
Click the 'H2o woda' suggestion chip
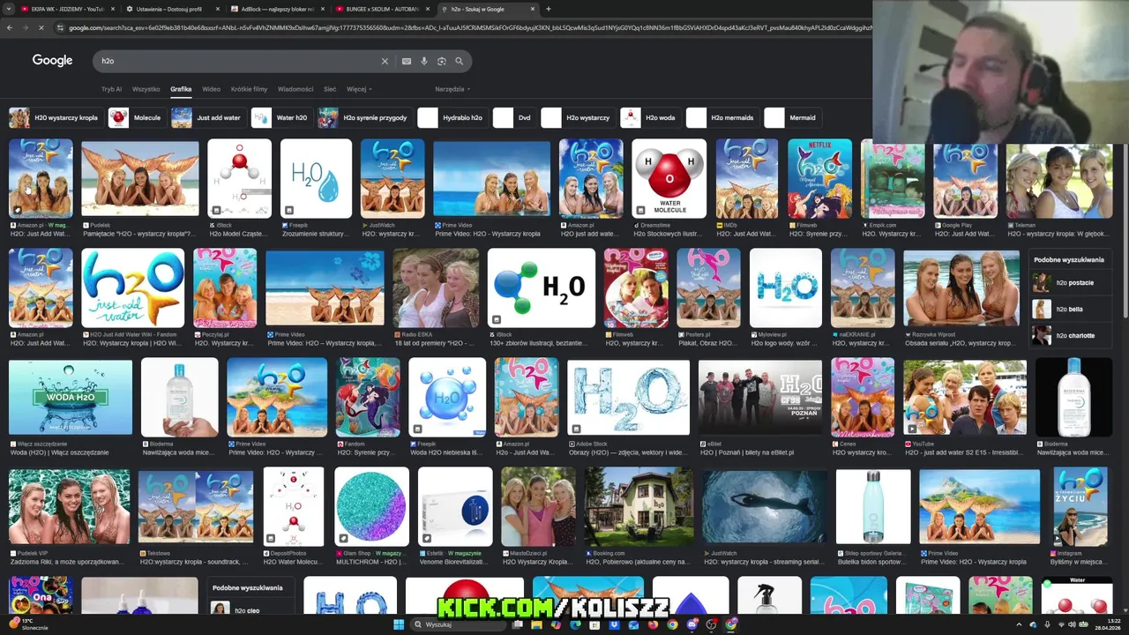pyautogui.click(x=649, y=117)
